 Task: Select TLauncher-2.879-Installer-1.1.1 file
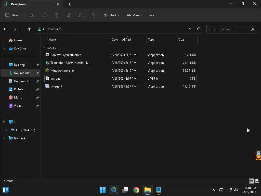[121, 63]
